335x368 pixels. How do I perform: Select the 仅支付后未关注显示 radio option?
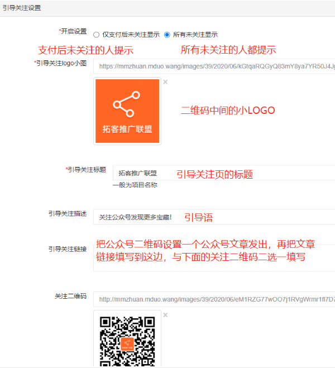point(96,35)
